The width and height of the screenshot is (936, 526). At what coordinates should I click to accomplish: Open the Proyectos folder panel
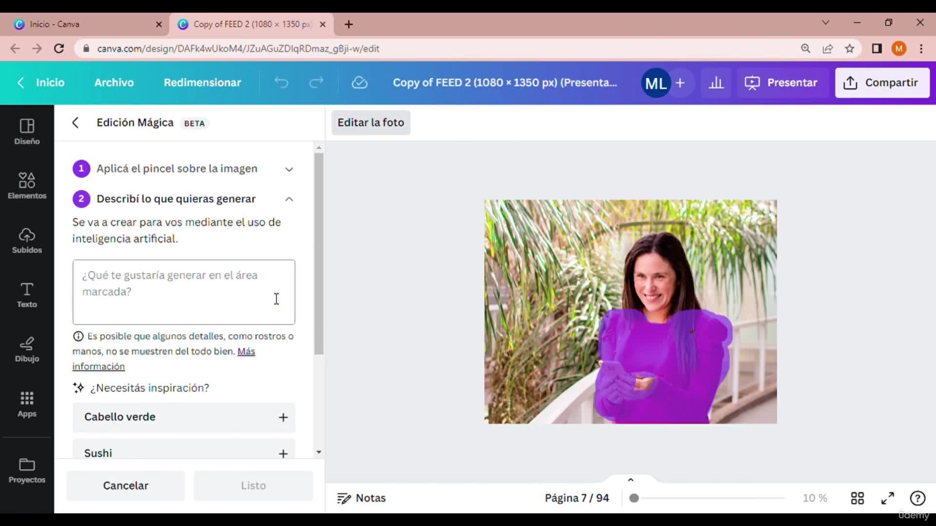click(27, 470)
